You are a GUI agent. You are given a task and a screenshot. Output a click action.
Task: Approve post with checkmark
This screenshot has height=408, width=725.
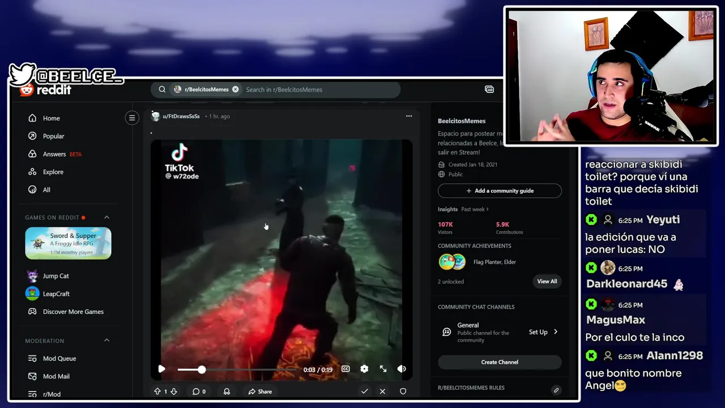point(364,392)
